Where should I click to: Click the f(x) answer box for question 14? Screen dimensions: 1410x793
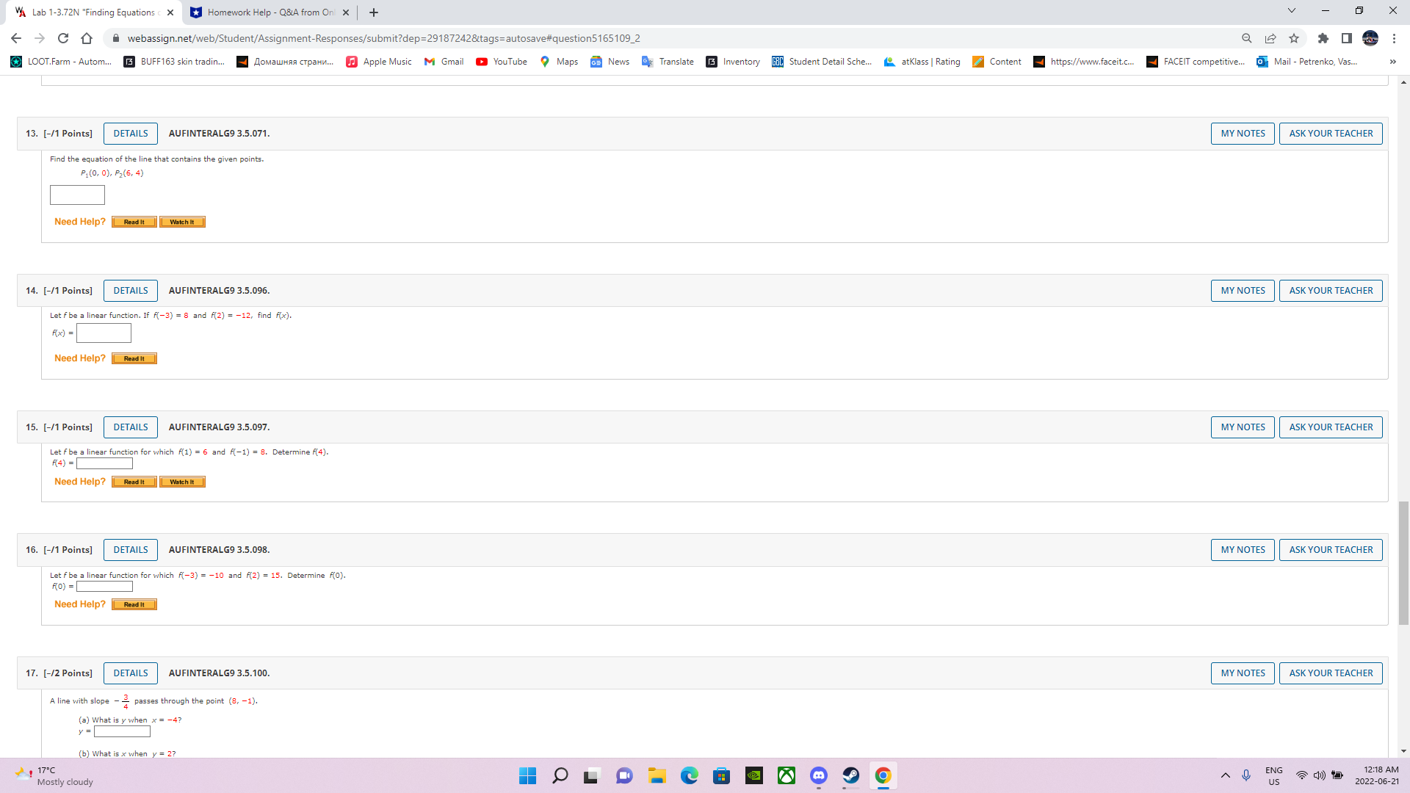coord(104,333)
